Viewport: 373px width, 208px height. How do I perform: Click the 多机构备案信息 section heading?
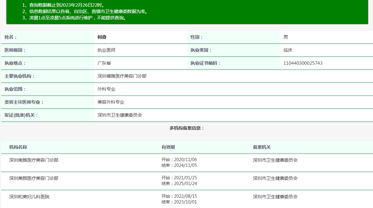(x=187, y=128)
